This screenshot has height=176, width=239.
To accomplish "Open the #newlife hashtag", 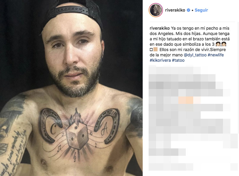I will pyautogui.click(x=216, y=55).
